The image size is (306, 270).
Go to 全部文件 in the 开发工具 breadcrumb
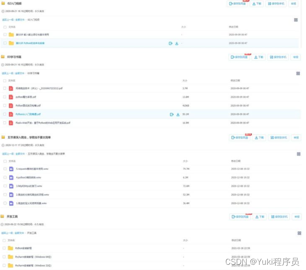(x=19, y=233)
